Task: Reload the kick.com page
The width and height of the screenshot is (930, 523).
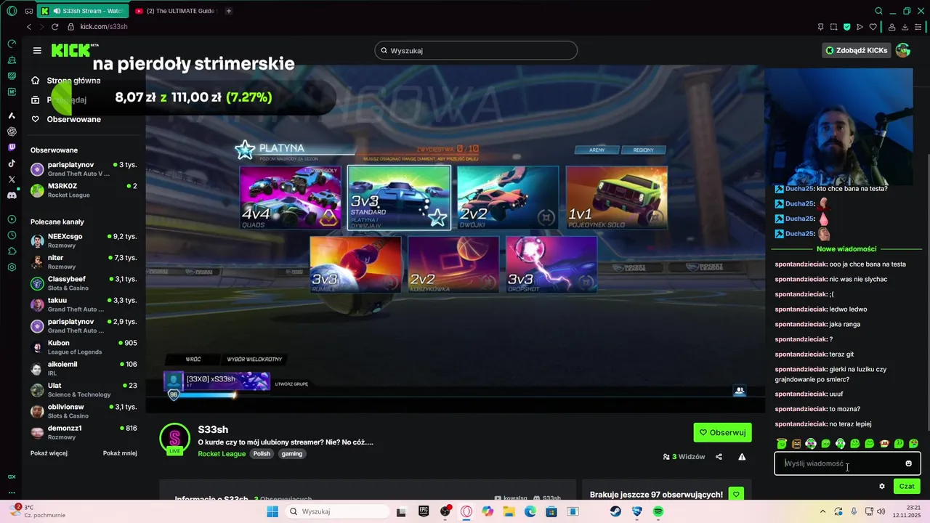Action: coord(54,27)
